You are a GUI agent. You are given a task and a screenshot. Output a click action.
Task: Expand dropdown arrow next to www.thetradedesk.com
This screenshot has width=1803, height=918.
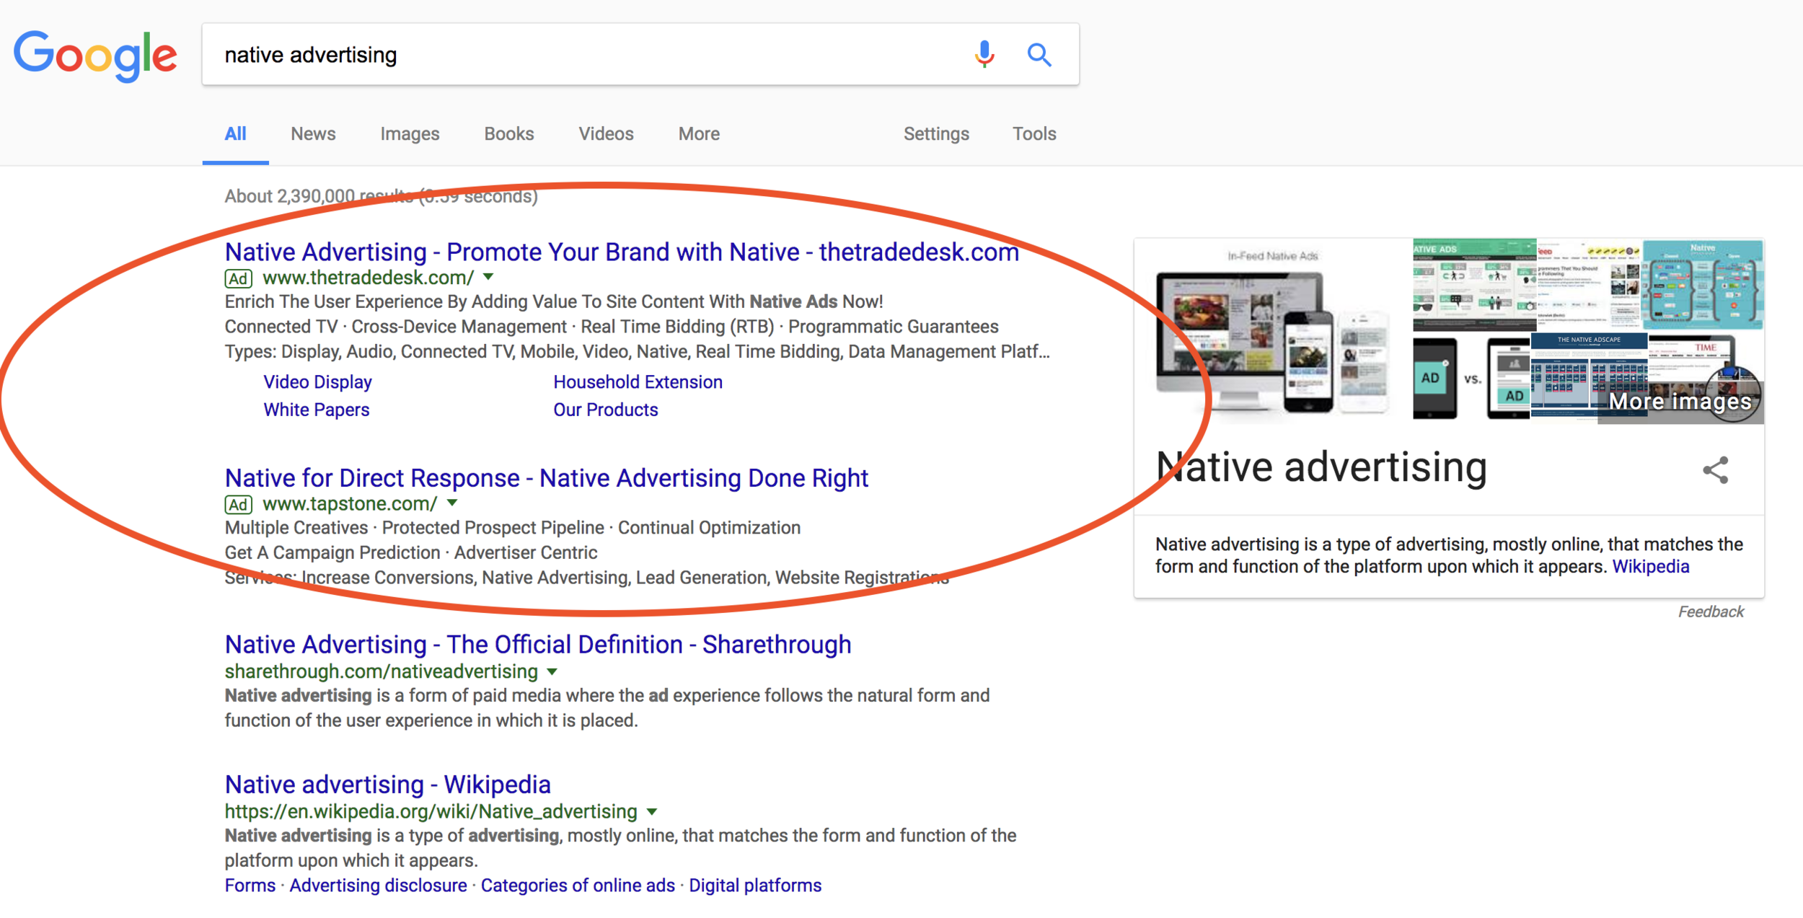pyautogui.click(x=488, y=277)
